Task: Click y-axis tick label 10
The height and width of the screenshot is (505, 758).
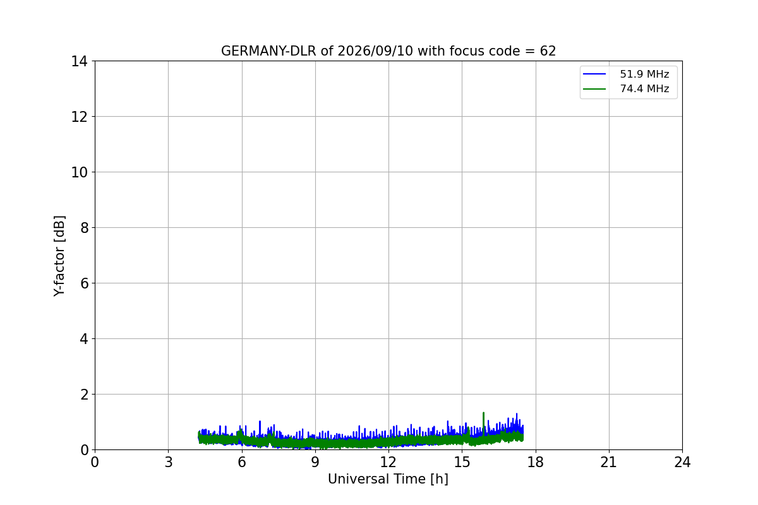Action: [79, 172]
